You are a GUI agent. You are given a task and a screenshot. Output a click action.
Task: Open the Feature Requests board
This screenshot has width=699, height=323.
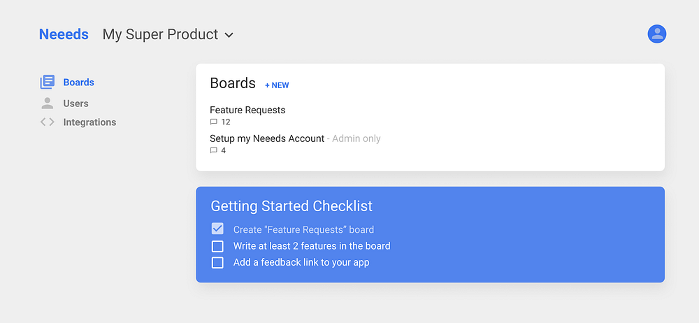tap(247, 110)
